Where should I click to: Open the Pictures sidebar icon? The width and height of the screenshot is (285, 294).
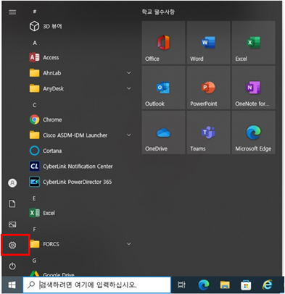coord(12,224)
